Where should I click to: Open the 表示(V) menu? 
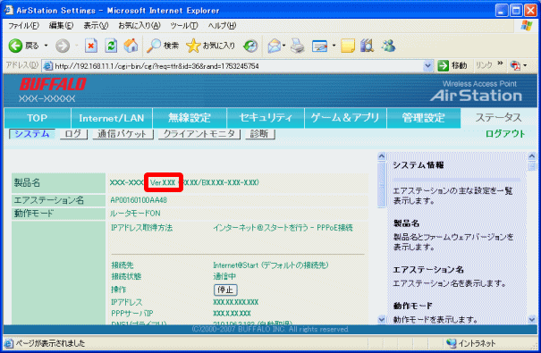96,26
